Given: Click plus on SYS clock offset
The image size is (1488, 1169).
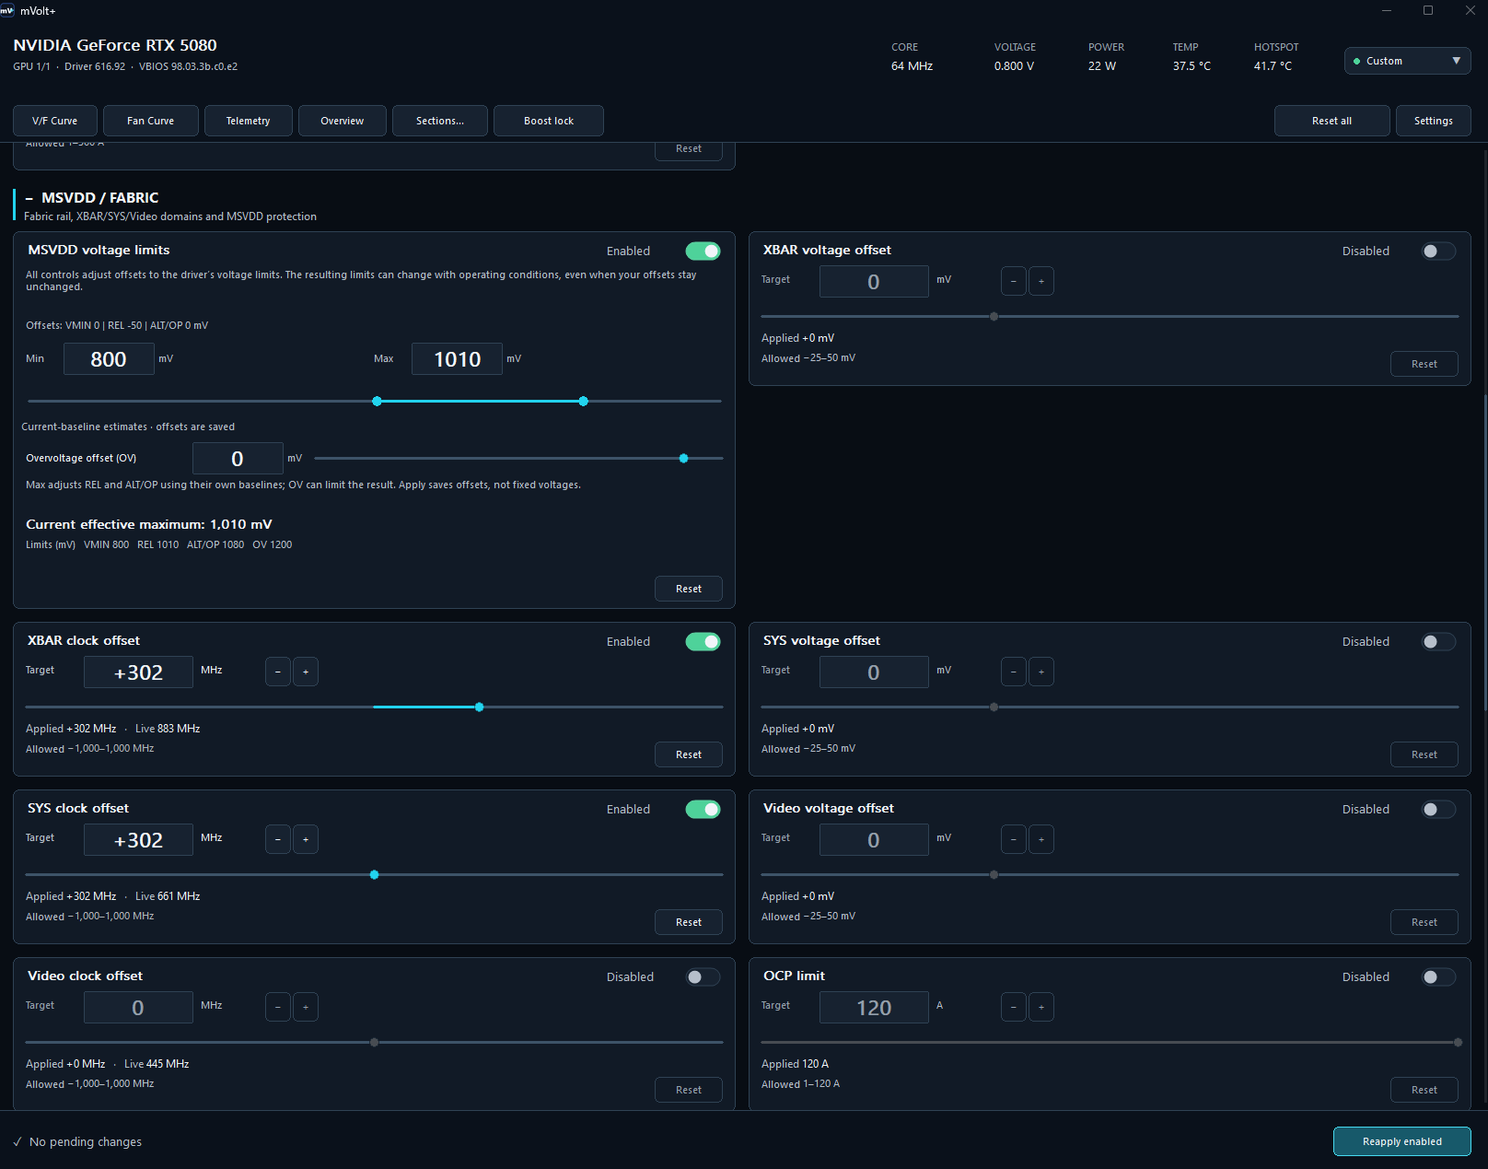Looking at the screenshot, I should coord(306,839).
